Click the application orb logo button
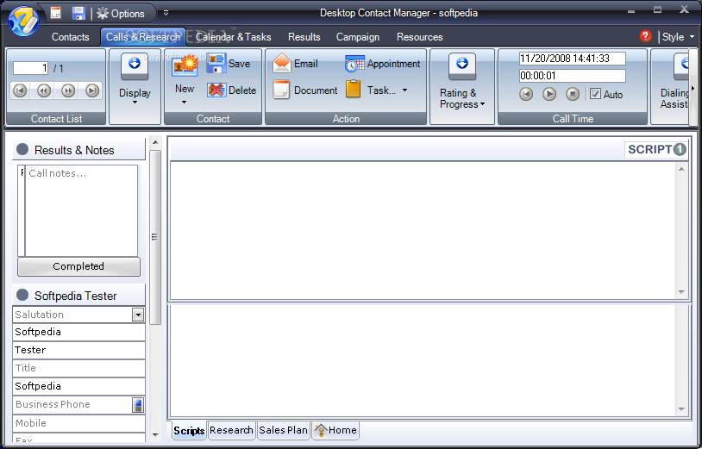702x449 pixels. 23,21
